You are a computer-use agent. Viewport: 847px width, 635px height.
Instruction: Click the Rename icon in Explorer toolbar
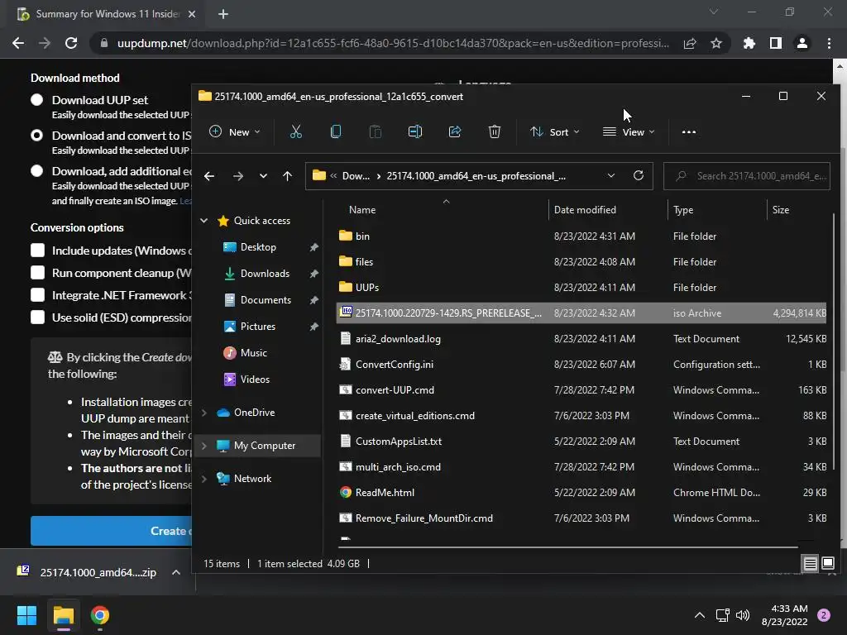(x=415, y=131)
